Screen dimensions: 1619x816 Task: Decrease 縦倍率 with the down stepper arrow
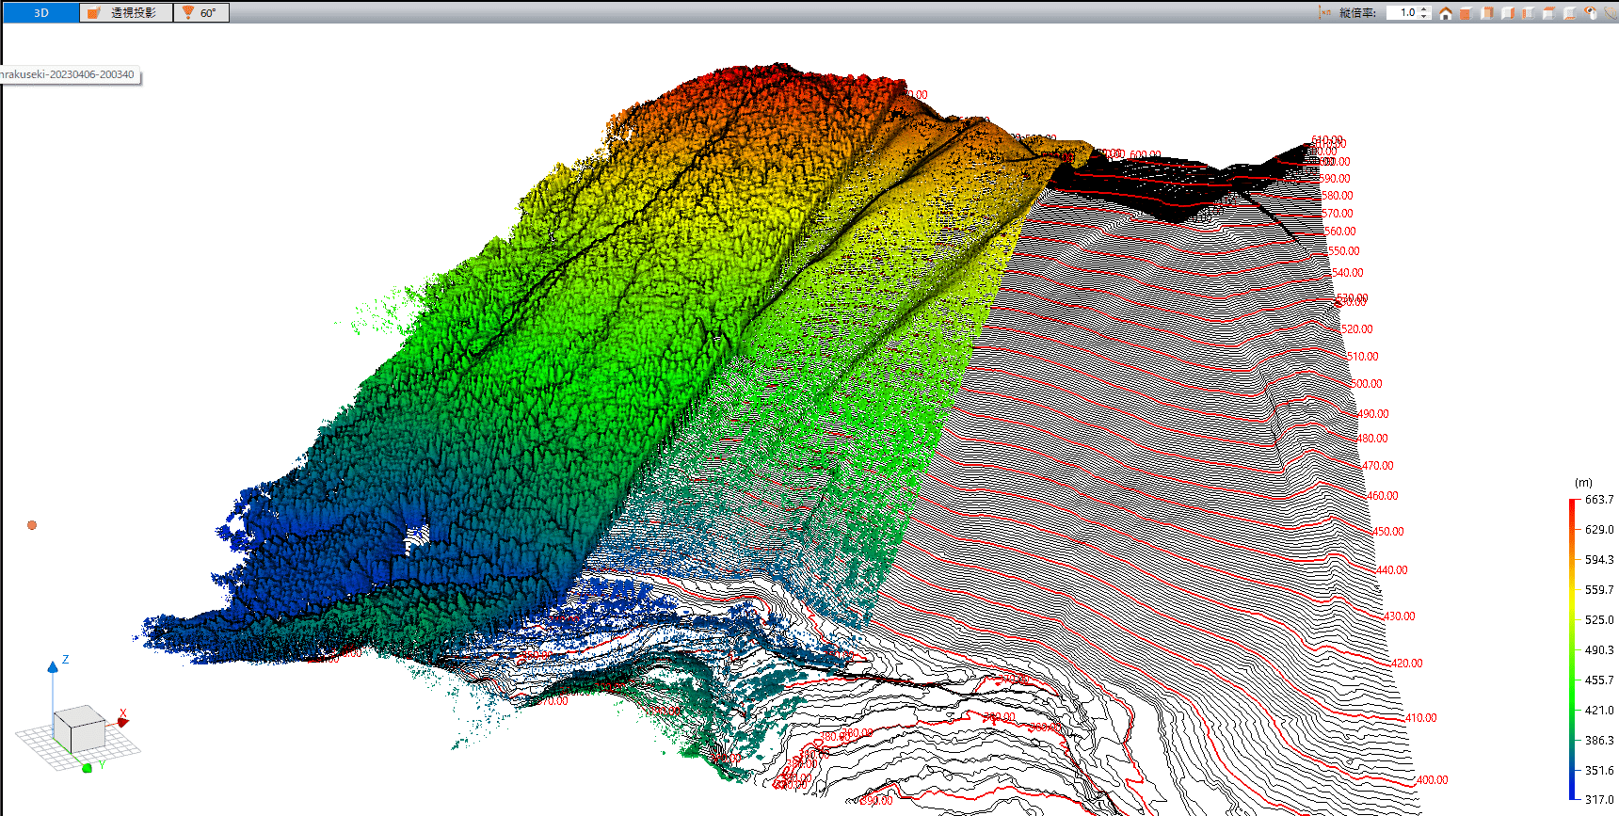1424,16
